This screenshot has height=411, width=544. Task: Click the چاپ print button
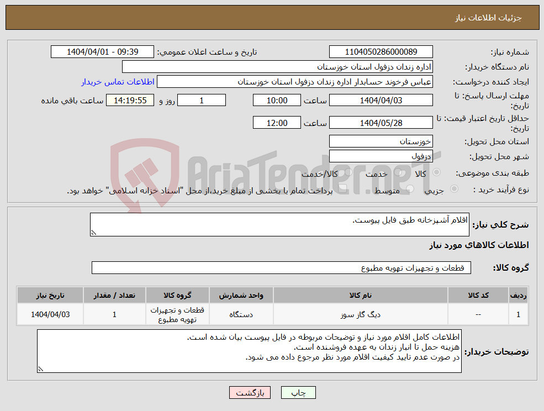click(298, 393)
